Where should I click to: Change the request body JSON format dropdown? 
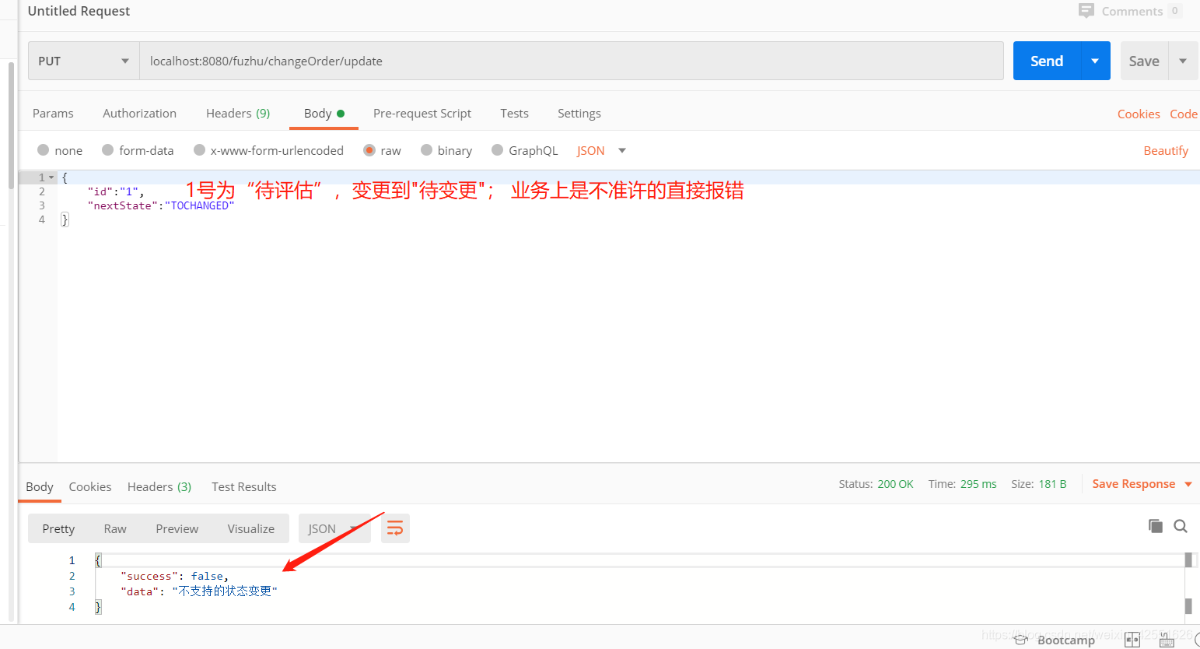click(x=601, y=150)
